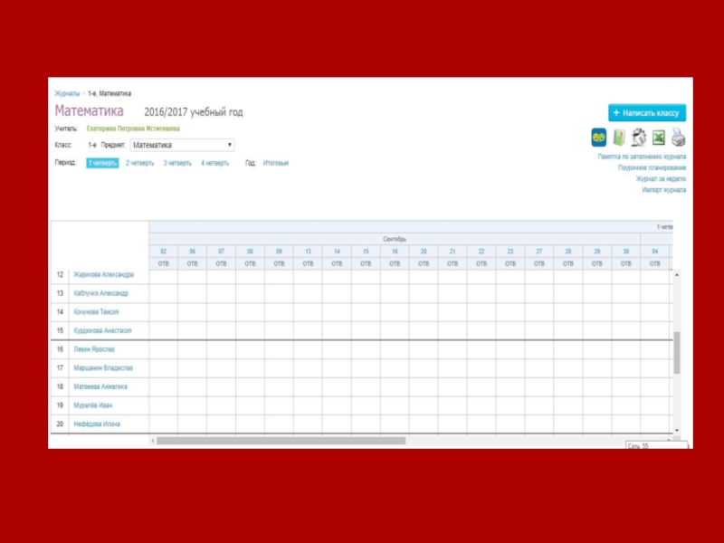Image resolution: width=724 pixels, height=543 pixels.
Task: Open student row 12 Жарикова Александра
Action: [x=103, y=275]
